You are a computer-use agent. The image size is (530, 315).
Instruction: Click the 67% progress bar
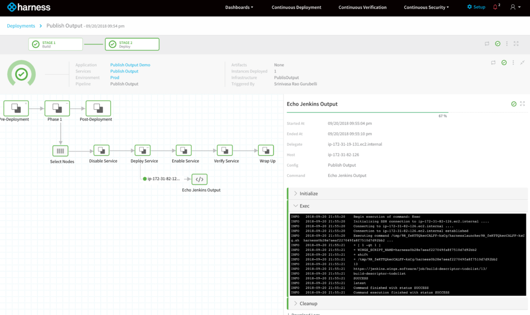tap(367, 112)
